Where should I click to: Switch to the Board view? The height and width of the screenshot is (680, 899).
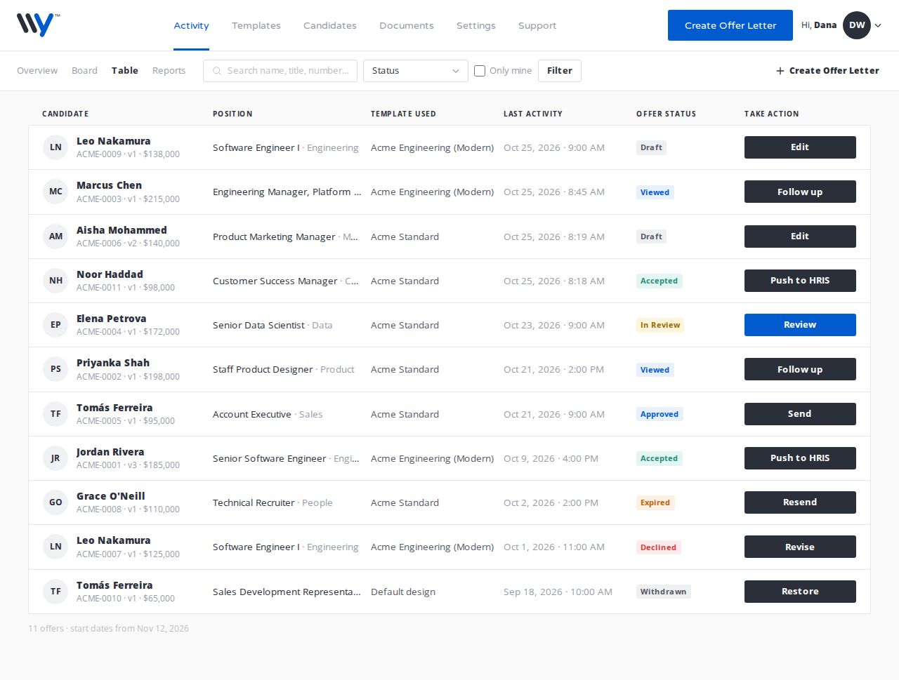84,71
